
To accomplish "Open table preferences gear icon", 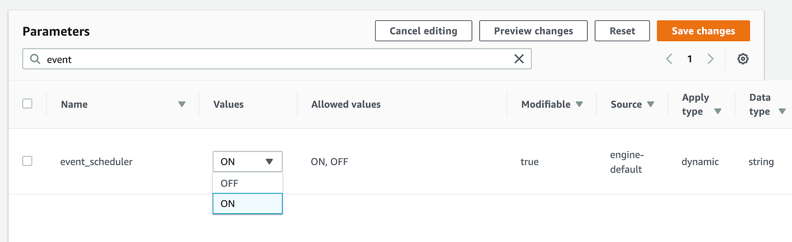I will click(x=743, y=59).
